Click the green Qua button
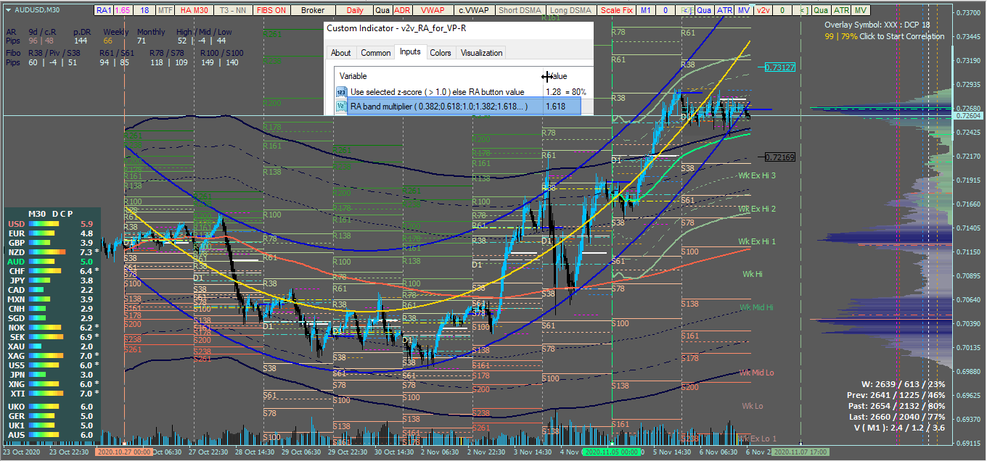987x461 pixels. point(820,11)
